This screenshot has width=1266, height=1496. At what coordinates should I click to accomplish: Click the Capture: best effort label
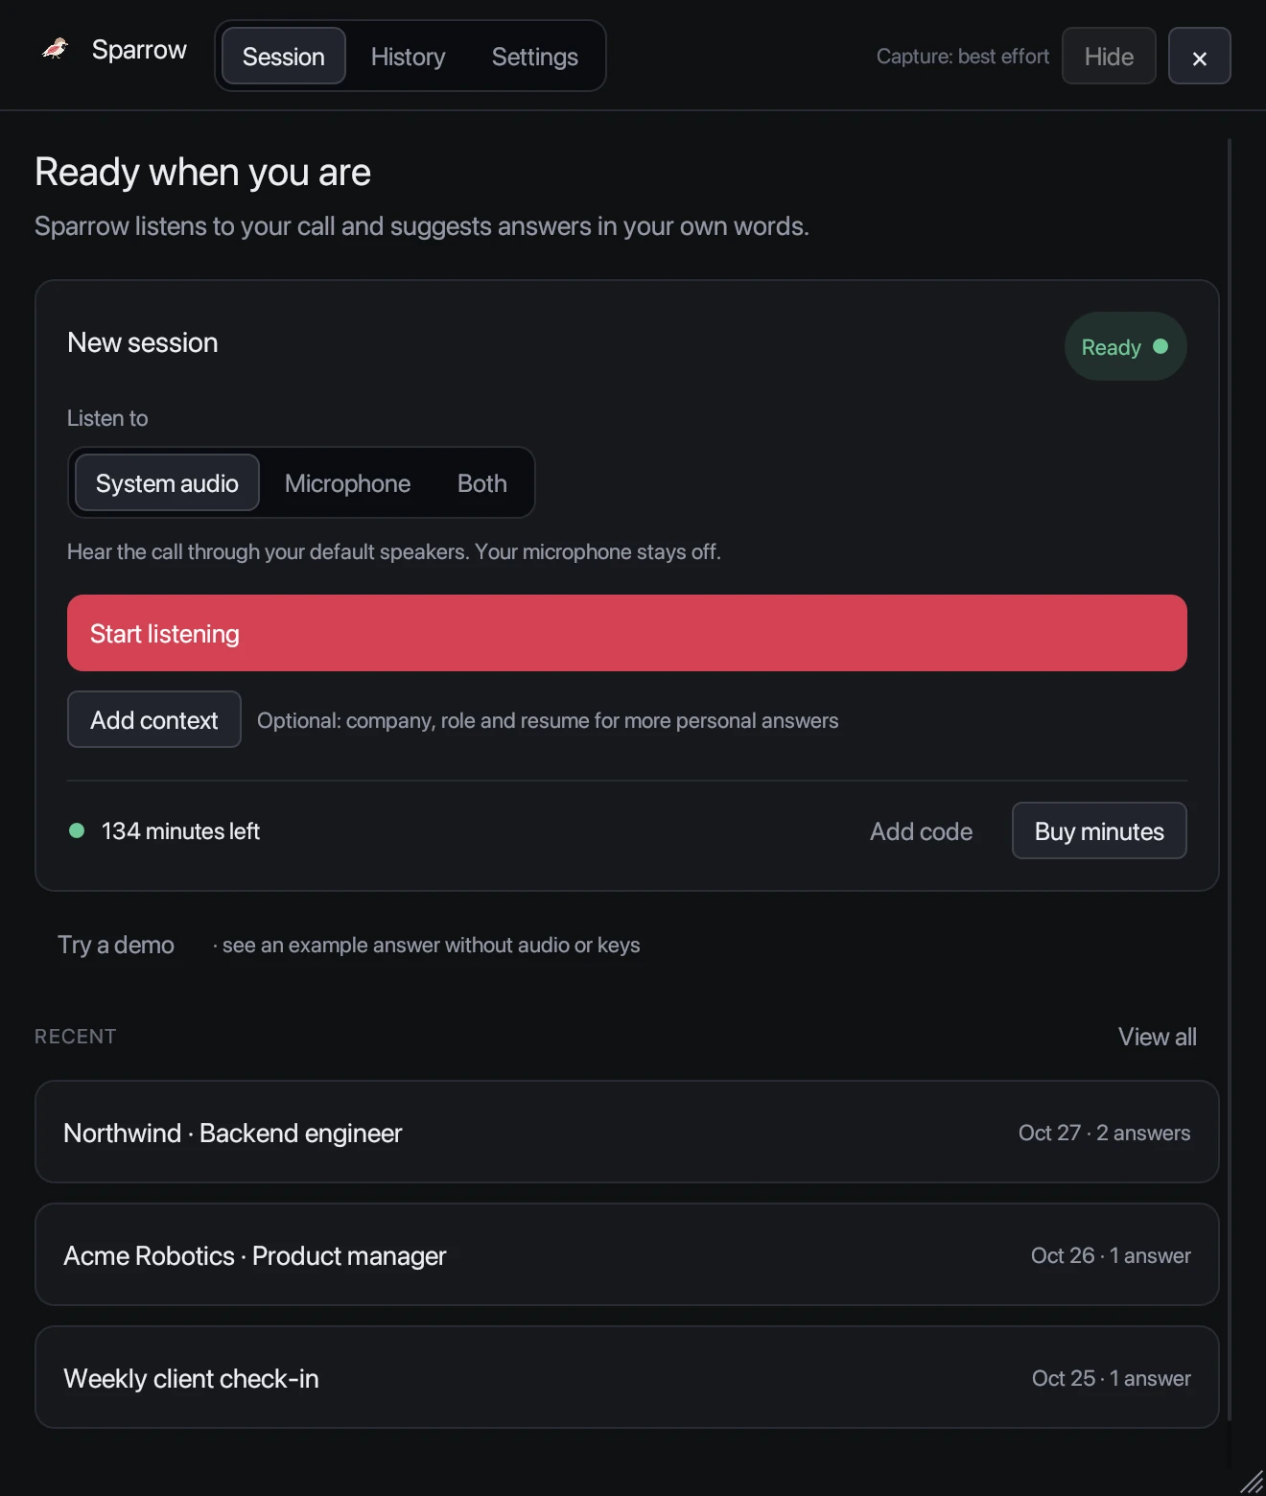pos(962,57)
